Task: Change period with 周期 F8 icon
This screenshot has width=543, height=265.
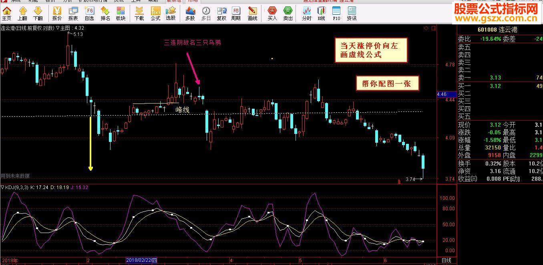Action: pyautogui.click(x=236, y=13)
